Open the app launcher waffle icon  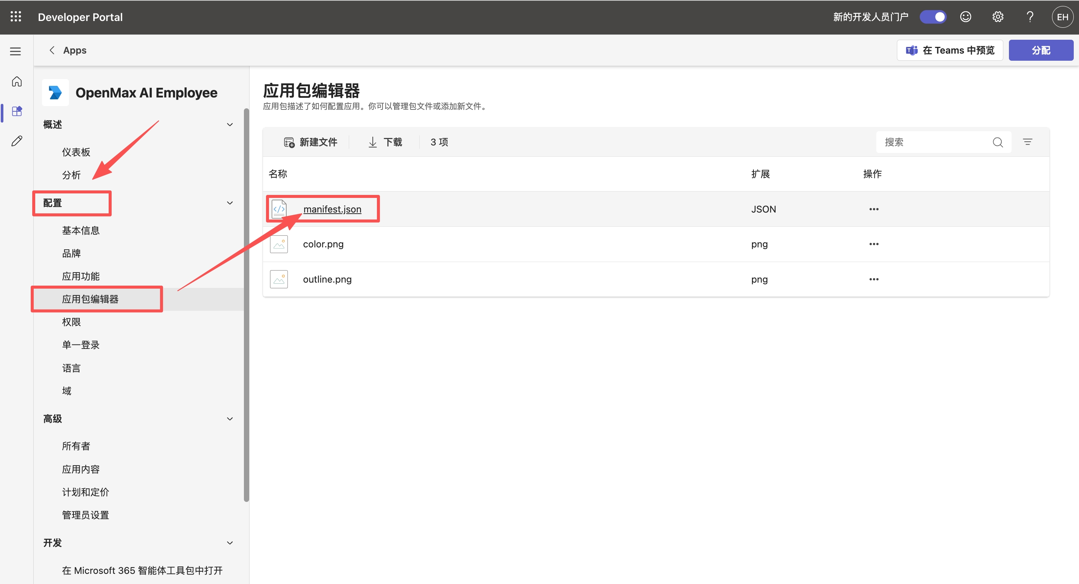16,17
